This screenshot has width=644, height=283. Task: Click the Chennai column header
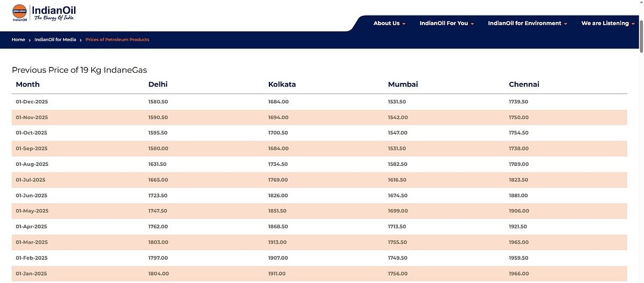[x=524, y=85]
